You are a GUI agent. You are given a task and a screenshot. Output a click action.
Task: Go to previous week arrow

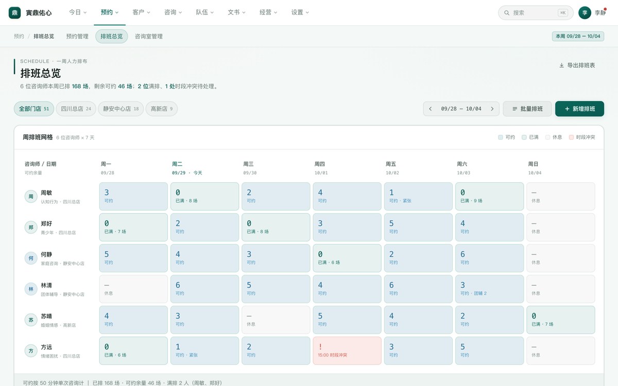431,109
